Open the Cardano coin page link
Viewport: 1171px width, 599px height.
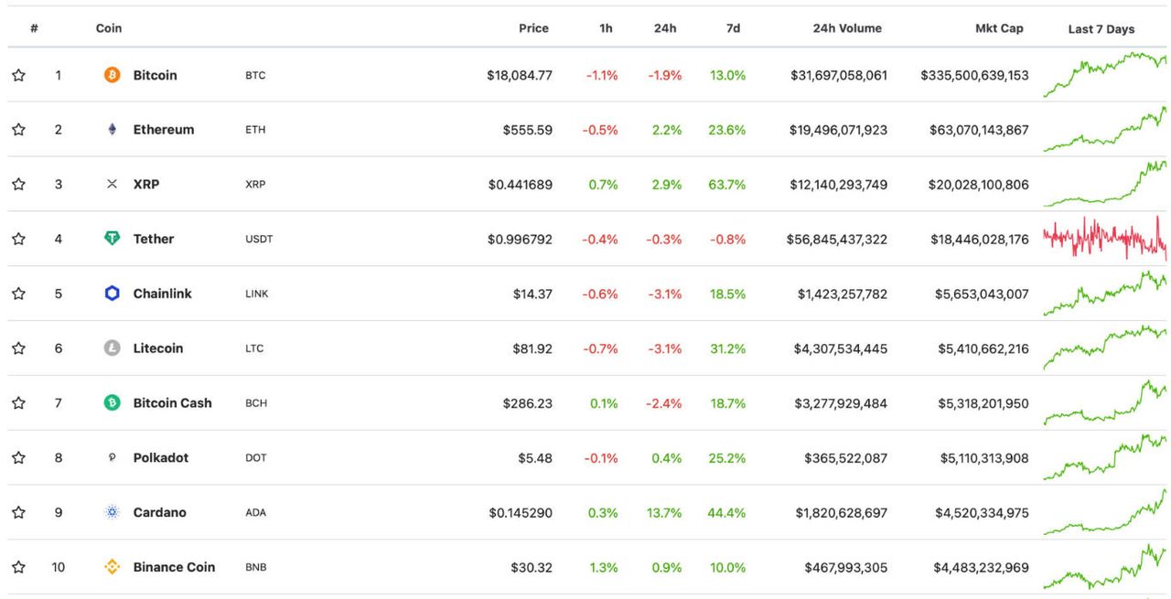pos(160,512)
